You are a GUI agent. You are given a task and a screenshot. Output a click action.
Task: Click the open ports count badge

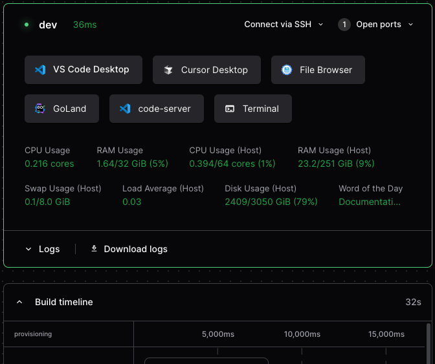(344, 25)
